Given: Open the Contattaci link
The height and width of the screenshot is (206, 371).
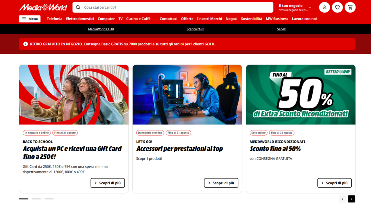Looking at the screenshot, I should click(168, 19).
